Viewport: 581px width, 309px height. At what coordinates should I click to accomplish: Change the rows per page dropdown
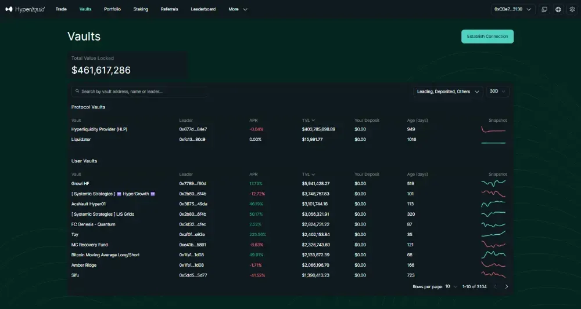451,286
